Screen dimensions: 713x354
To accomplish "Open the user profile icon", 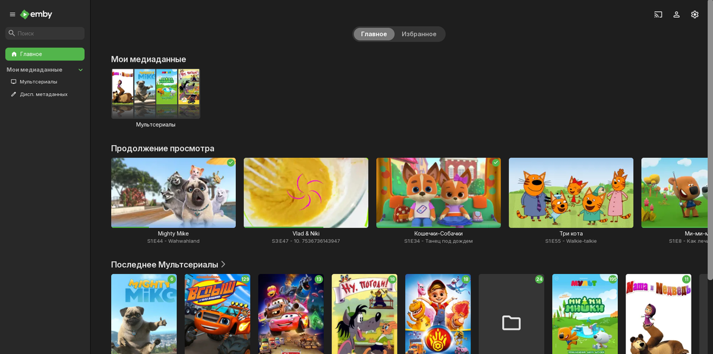I will tap(676, 14).
